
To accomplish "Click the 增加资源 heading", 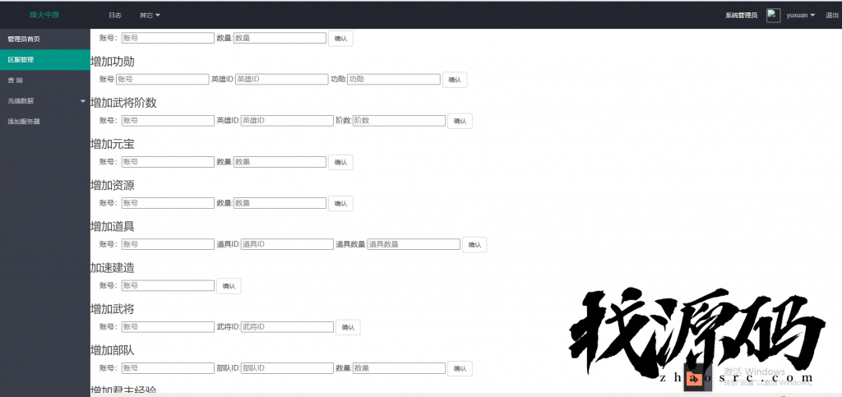I will (x=113, y=185).
